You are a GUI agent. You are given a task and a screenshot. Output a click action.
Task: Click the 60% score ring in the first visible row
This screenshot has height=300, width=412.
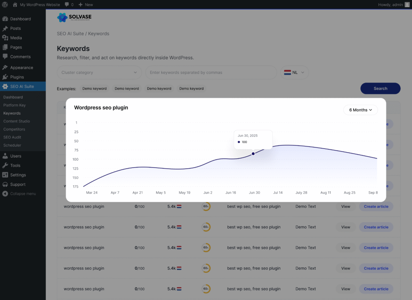pyautogui.click(x=206, y=207)
